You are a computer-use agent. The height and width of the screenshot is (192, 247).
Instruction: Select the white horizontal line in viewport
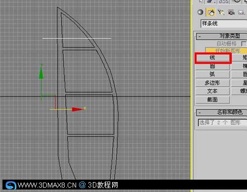coord(77,39)
